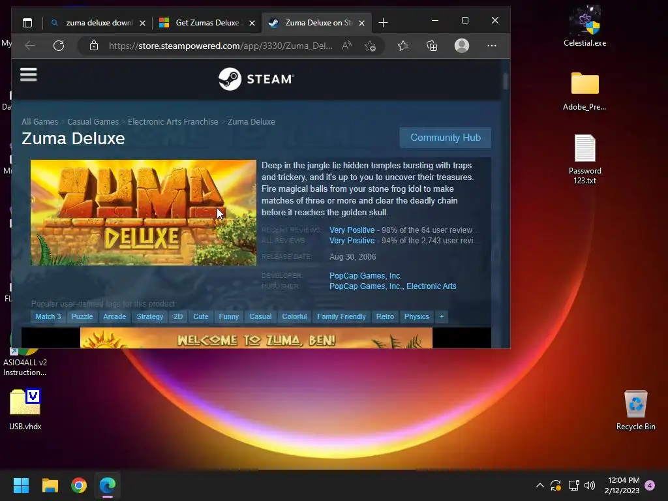The width and height of the screenshot is (668, 501).
Task: Select the Casual tag
Action: [x=260, y=316]
